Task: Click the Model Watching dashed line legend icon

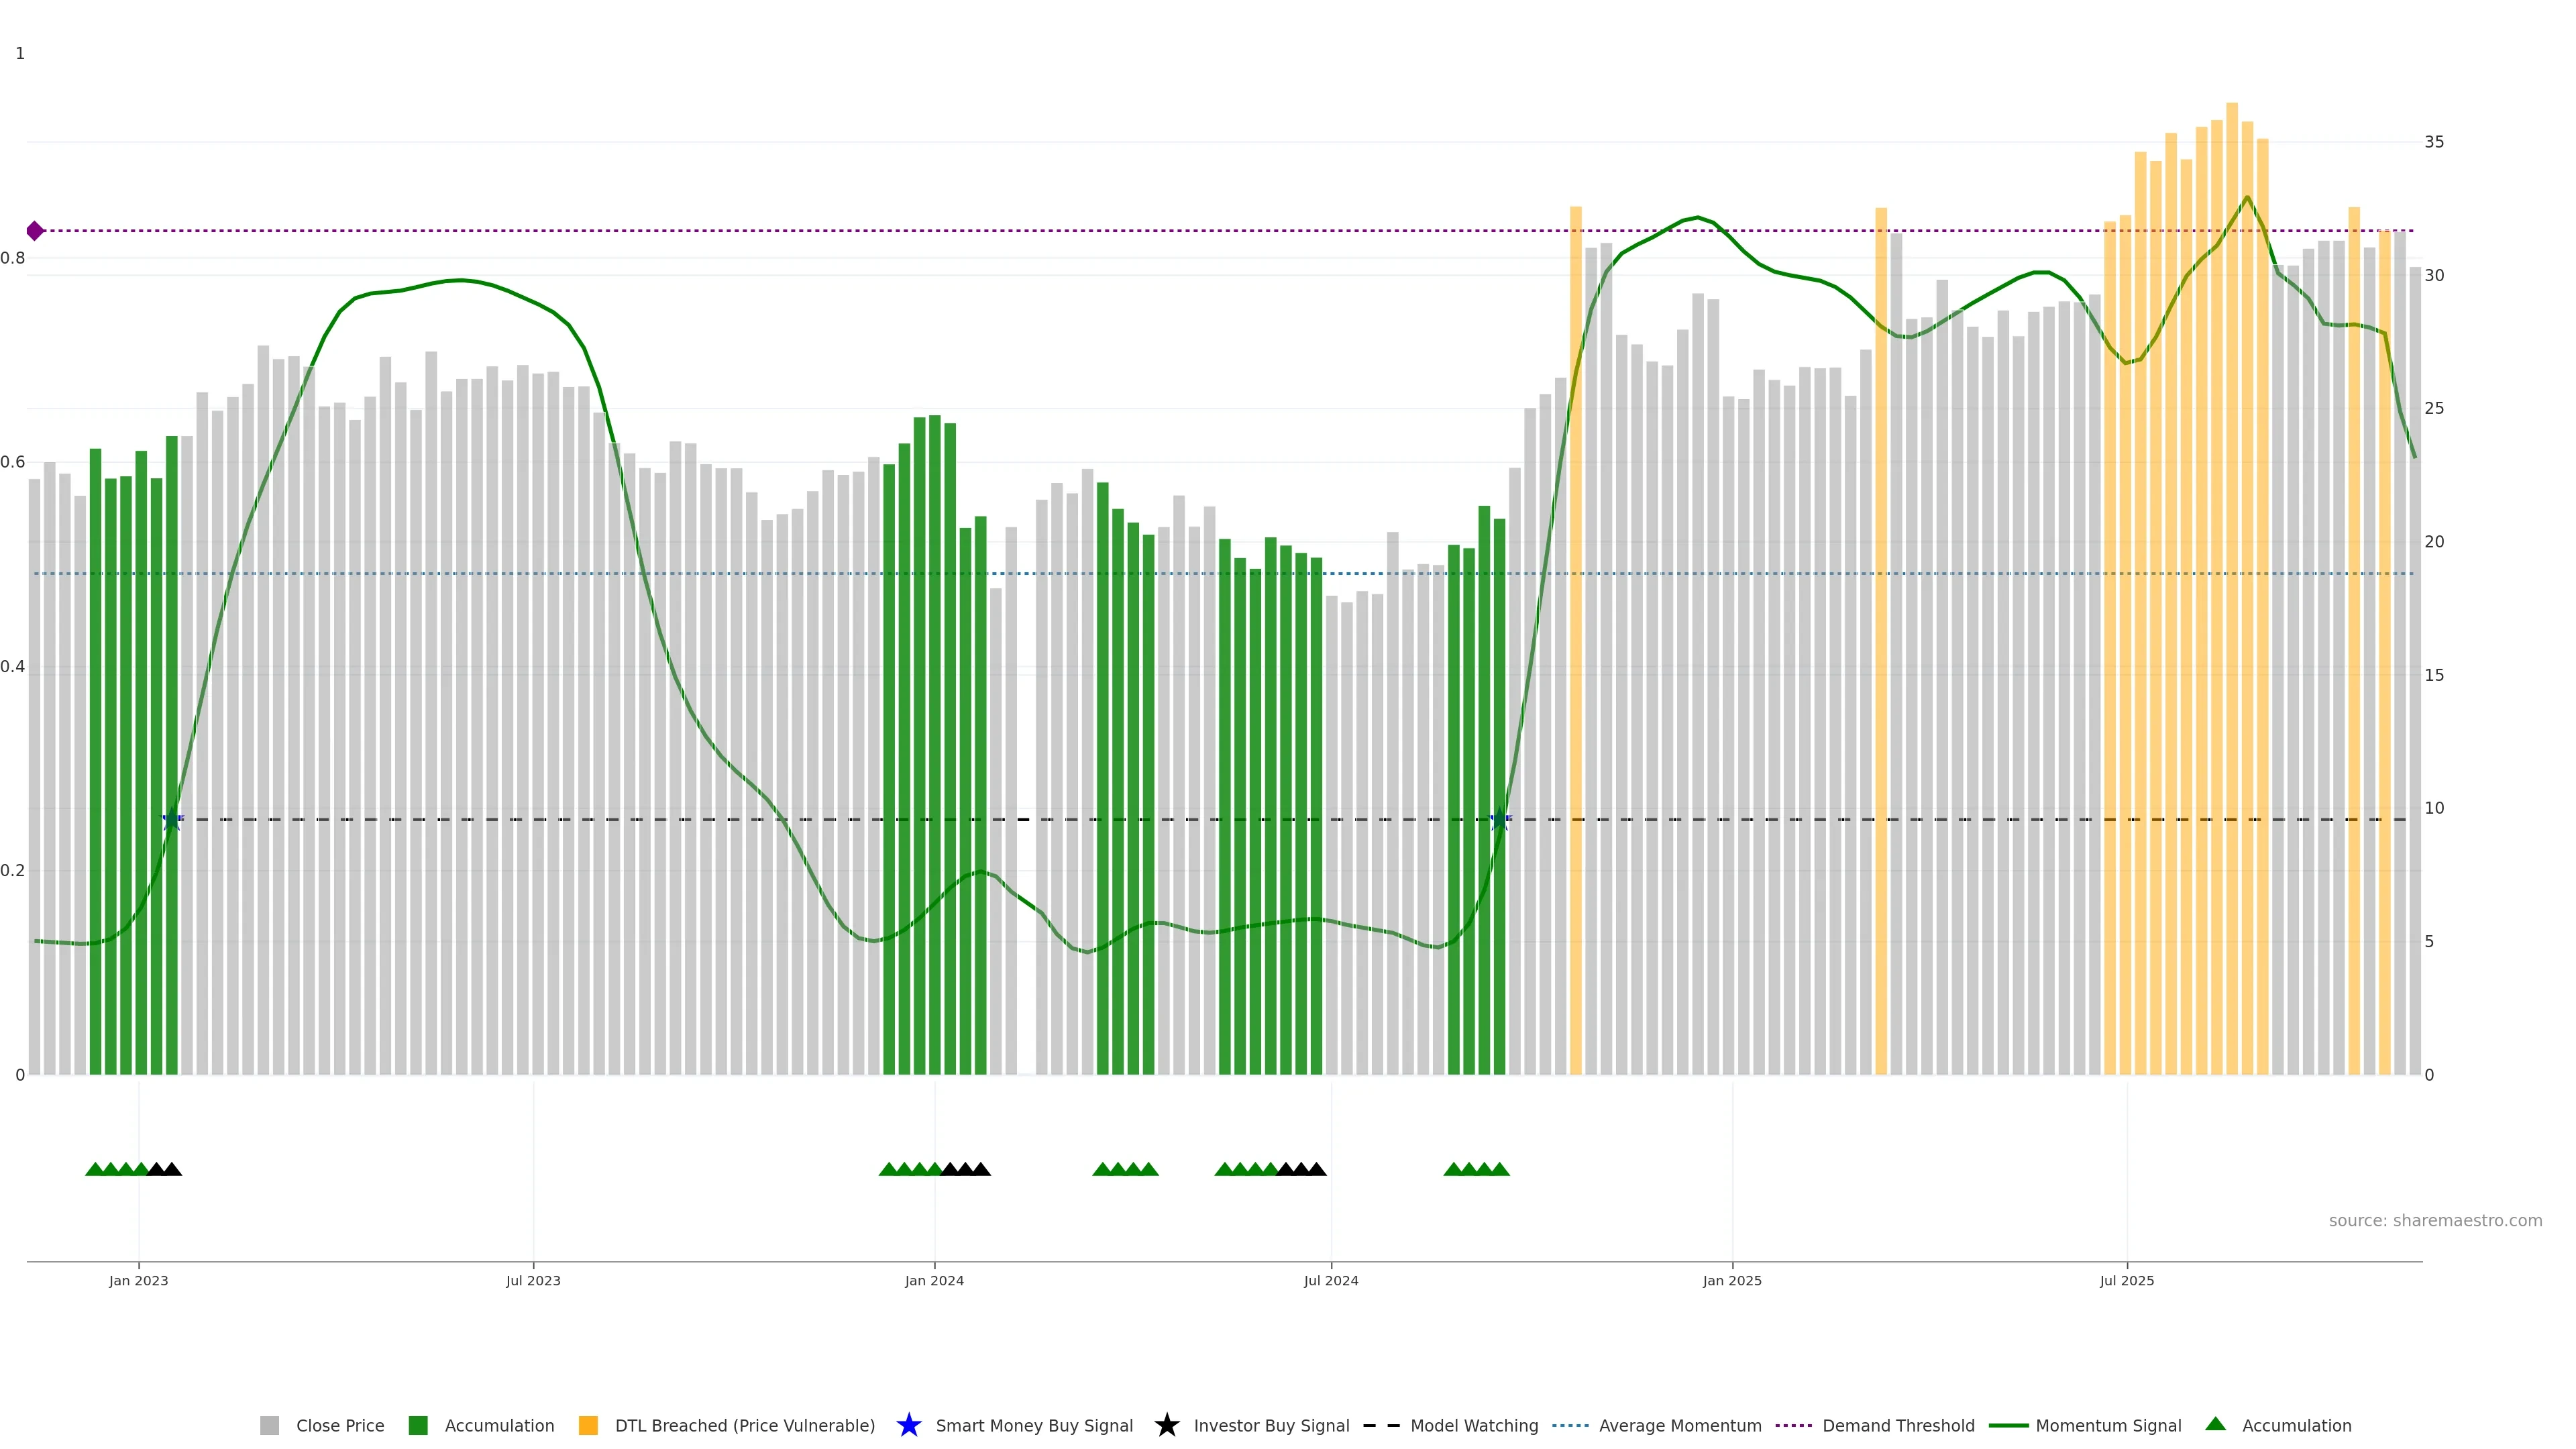Action: pyautogui.click(x=1381, y=1425)
